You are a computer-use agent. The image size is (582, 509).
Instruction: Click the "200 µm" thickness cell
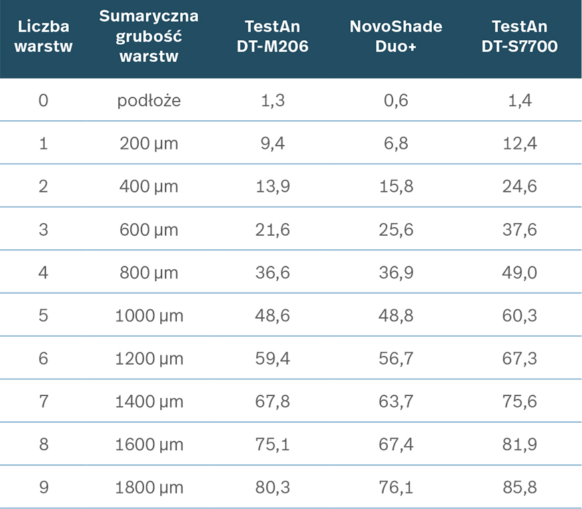[149, 144]
